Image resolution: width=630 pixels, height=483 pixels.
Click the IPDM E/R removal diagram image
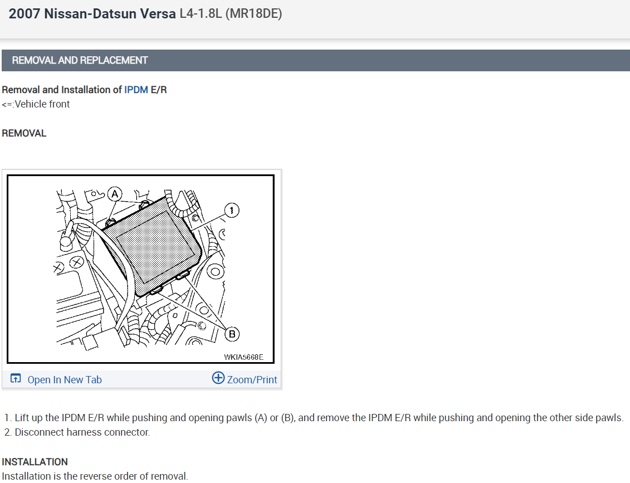(x=140, y=269)
